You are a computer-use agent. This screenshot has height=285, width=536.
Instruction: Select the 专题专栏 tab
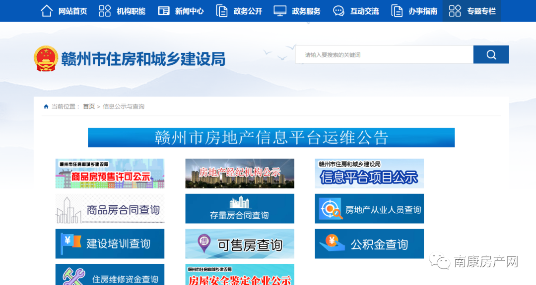point(471,10)
